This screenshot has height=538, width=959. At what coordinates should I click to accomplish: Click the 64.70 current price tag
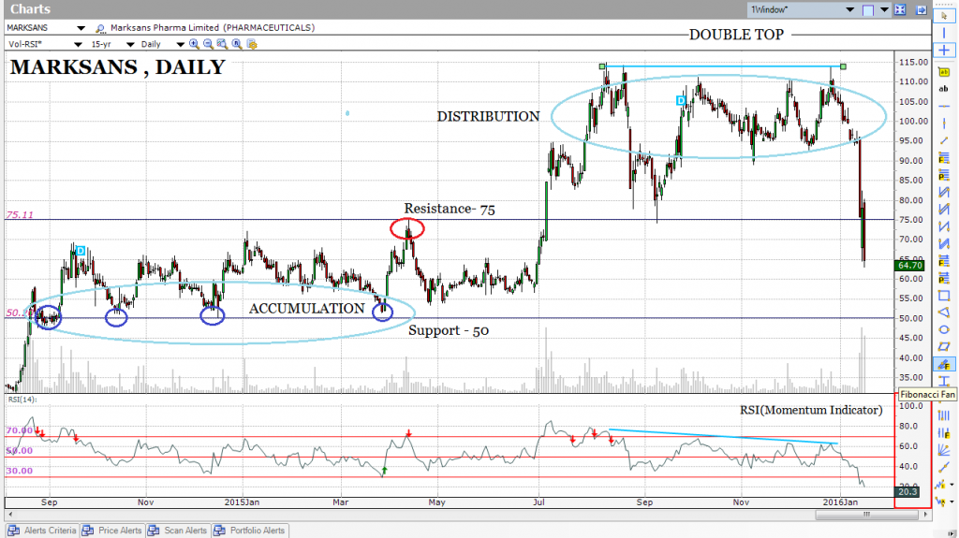pos(908,266)
